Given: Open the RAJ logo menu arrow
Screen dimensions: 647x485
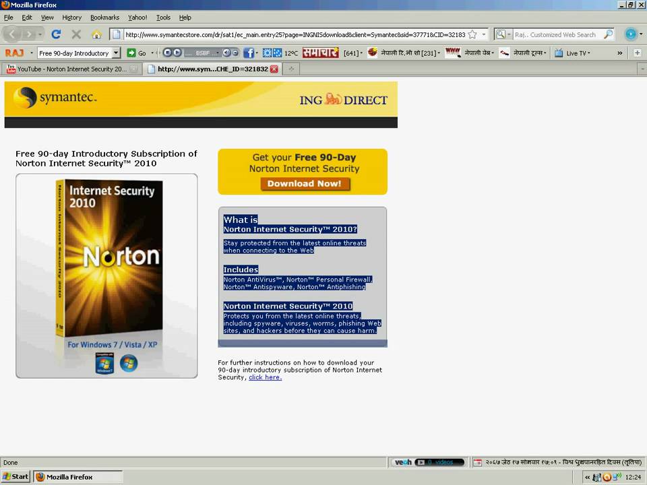Looking at the screenshot, I should [32, 53].
